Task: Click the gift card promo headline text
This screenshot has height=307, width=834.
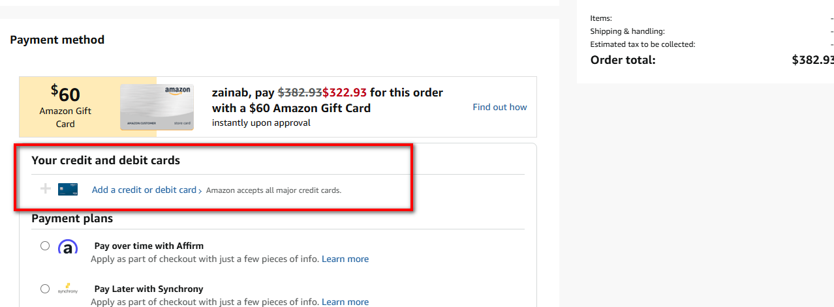Action: [x=327, y=100]
